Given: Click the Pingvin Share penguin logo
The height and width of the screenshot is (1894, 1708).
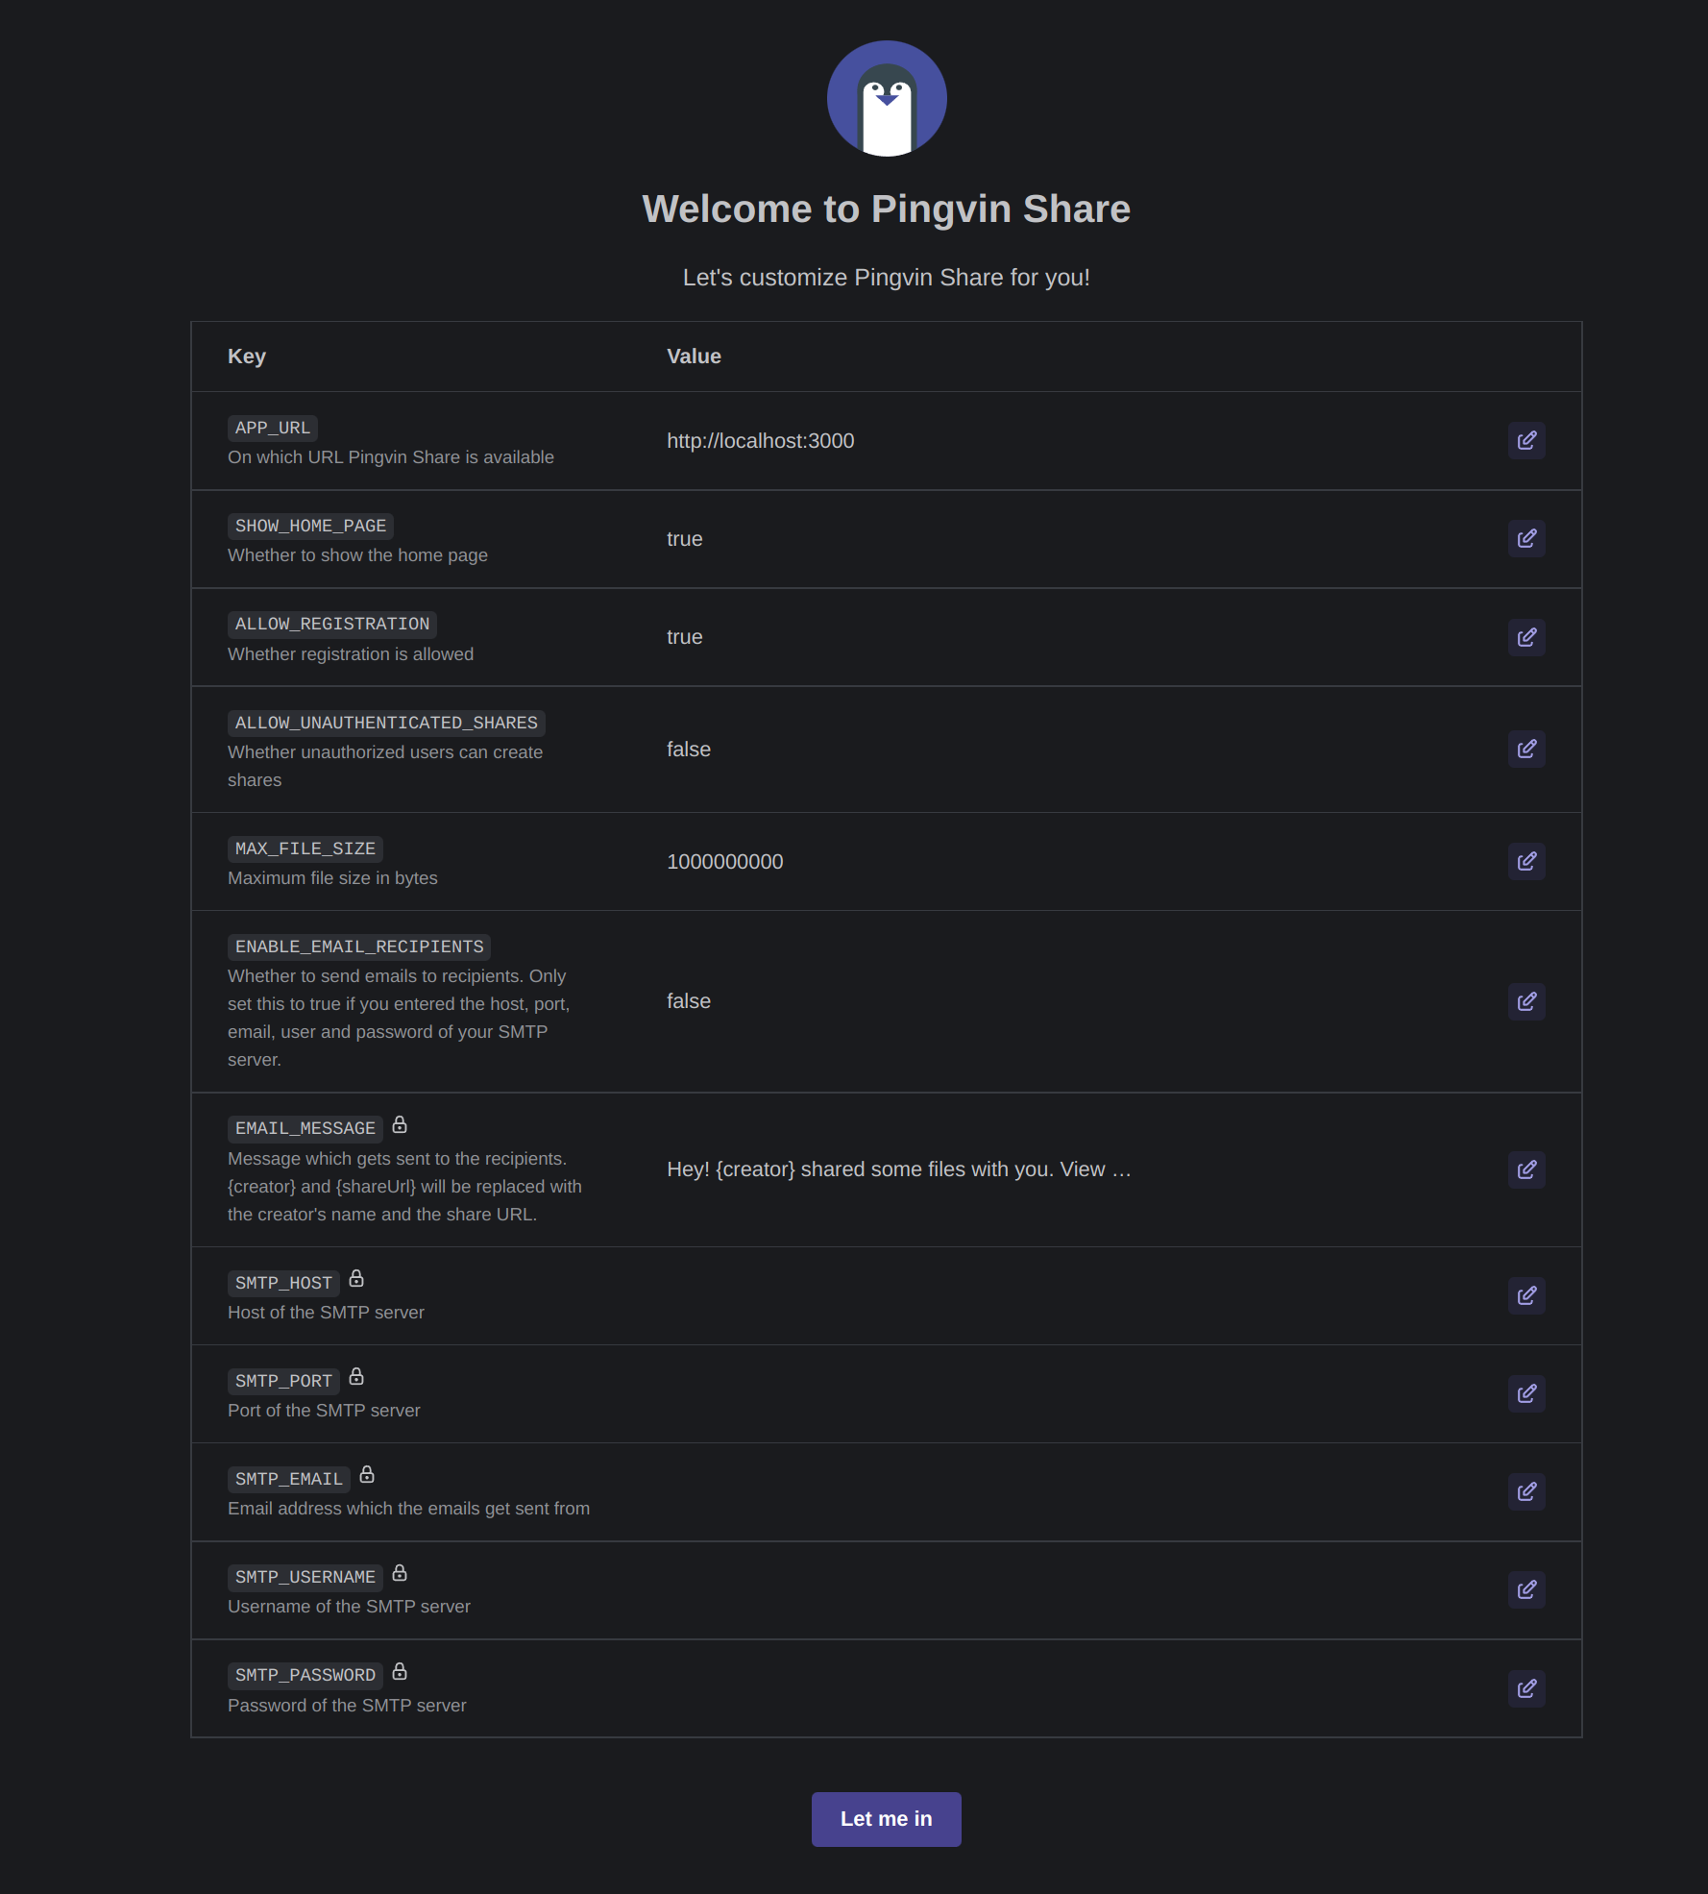Looking at the screenshot, I should (887, 98).
